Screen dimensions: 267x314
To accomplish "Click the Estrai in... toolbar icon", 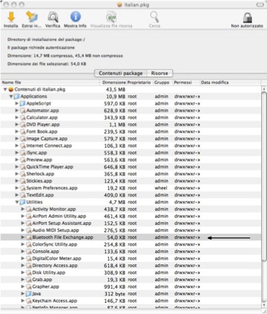I will [32, 17].
